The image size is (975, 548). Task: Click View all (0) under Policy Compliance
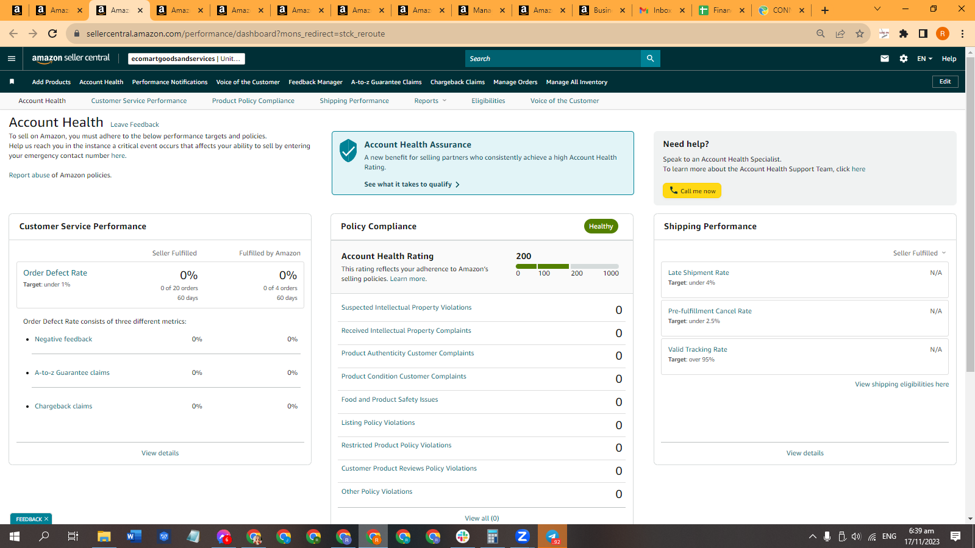[482, 518]
